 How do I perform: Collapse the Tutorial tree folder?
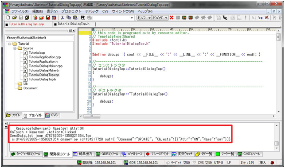[x=10, y=44]
